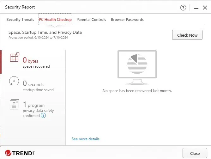
Task: Click the Trend Micro logo
Action: pos(20,153)
